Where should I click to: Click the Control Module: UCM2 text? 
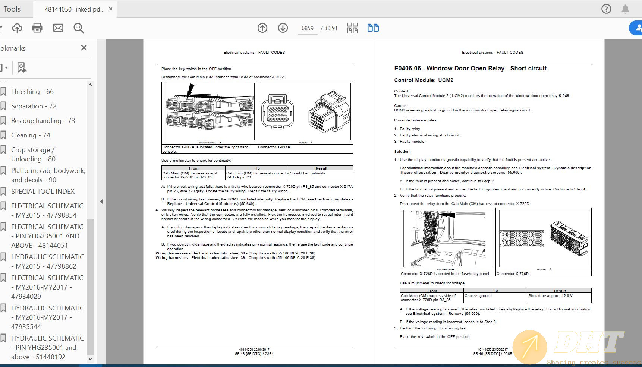coord(424,80)
